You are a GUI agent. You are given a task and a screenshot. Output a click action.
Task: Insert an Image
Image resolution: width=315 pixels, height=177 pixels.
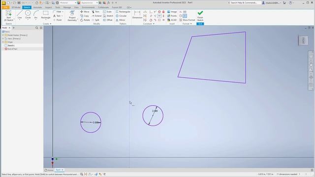coord(172,12)
